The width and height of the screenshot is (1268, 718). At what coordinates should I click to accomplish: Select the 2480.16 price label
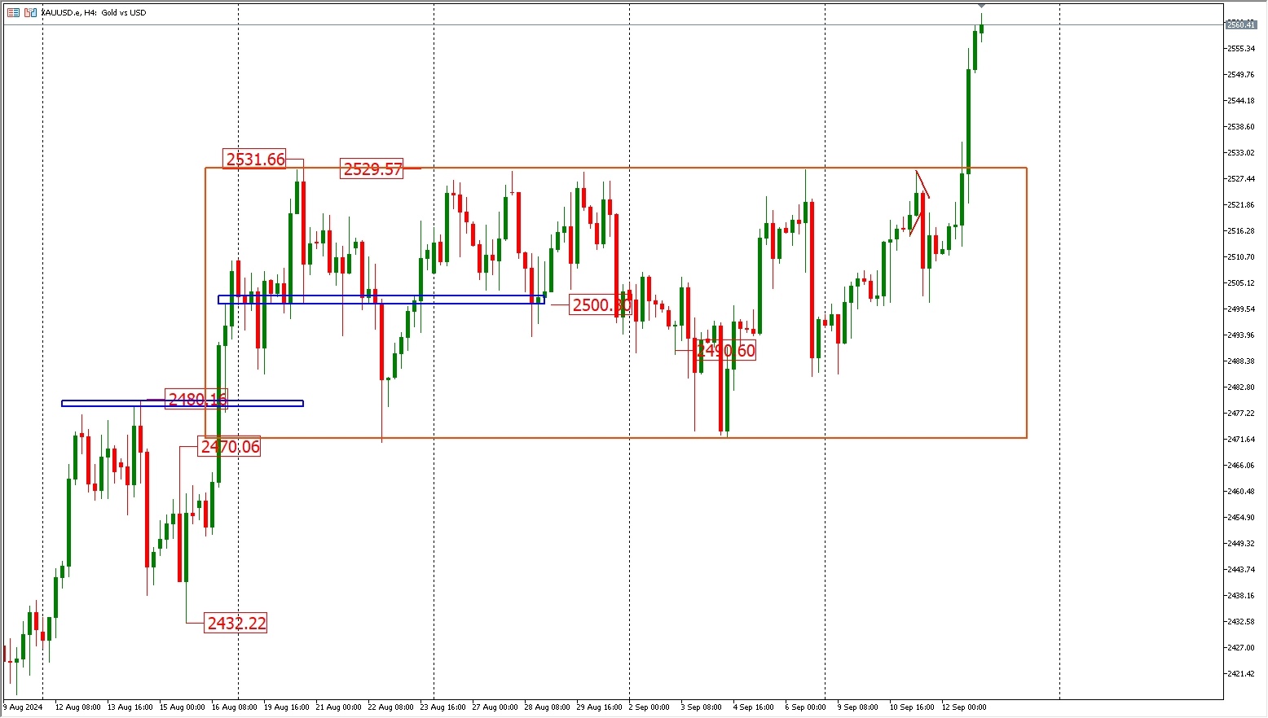pyautogui.click(x=197, y=399)
